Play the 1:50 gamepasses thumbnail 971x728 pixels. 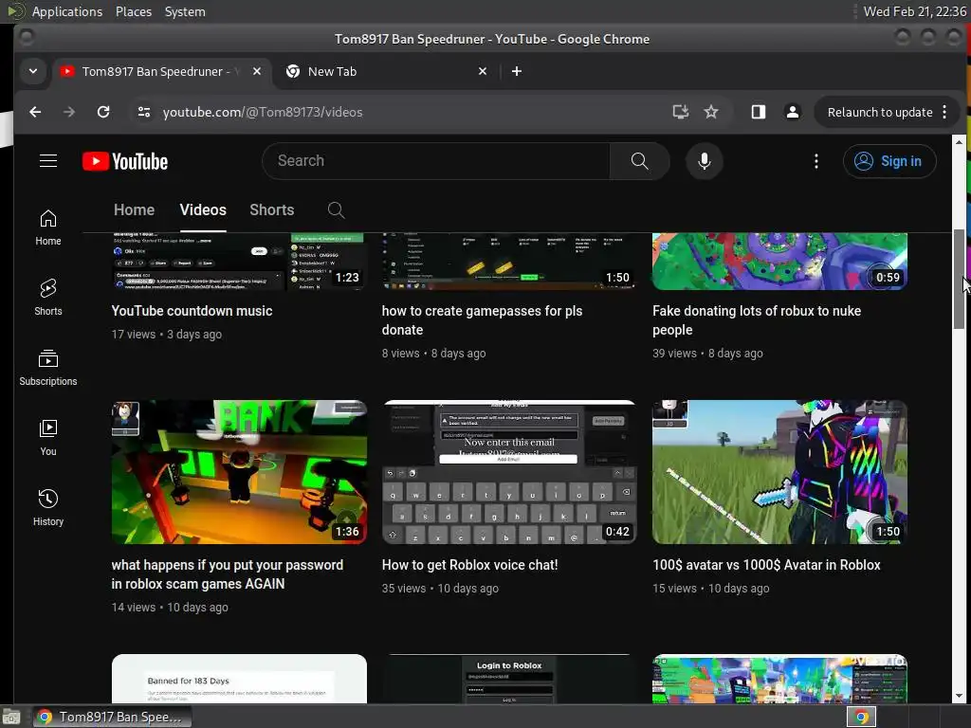point(509,262)
